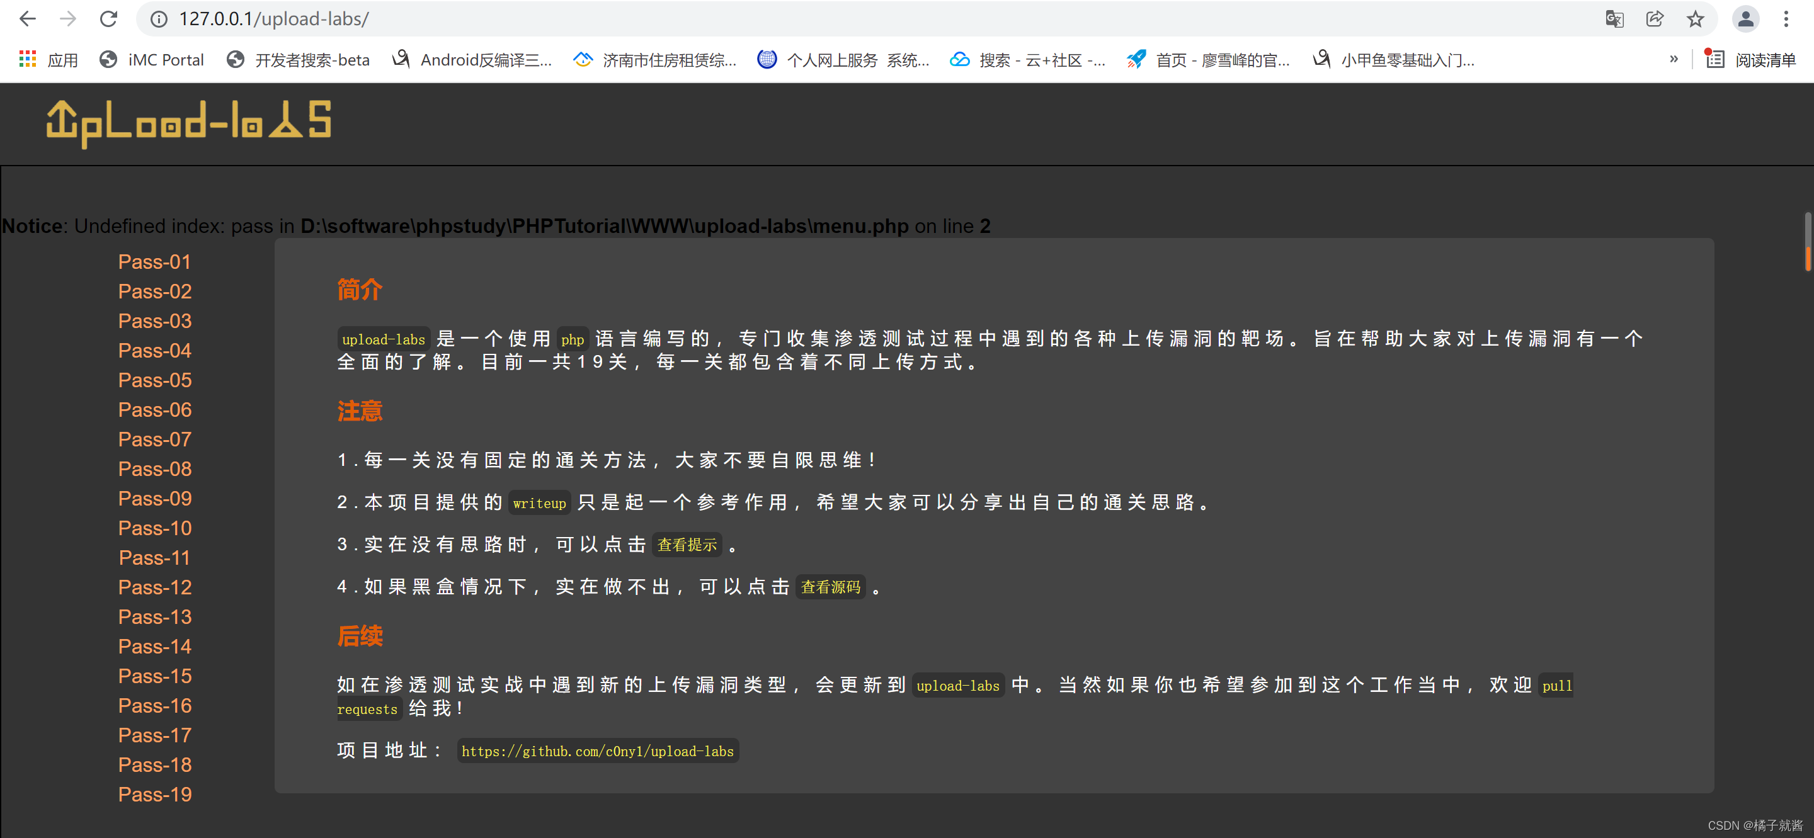The width and height of the screenshot is (1814, 838).
Task: Select Pass-10 in the sidebar menu
Action: coord(154,528)
